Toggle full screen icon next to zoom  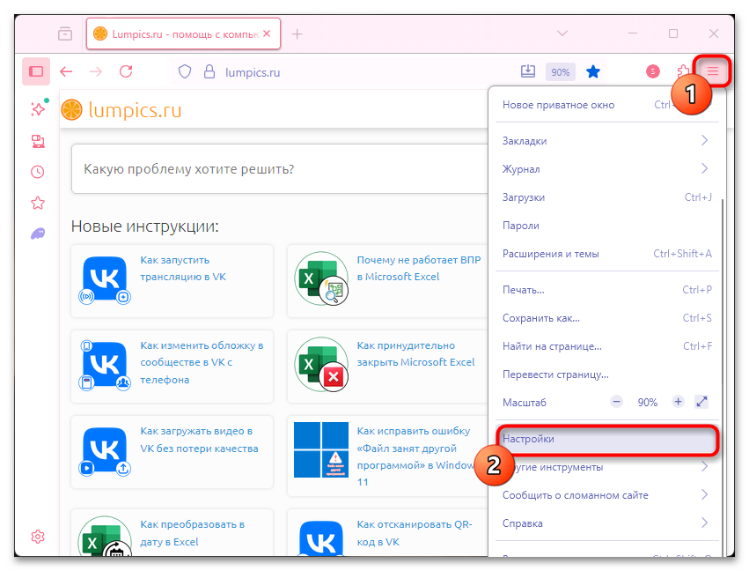[x=701, y=402]
